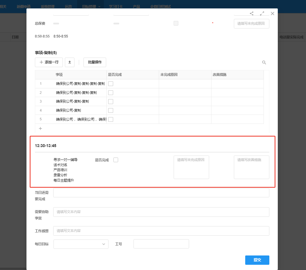This screenshot has width=306, height=270.
Task: Click the 工作感想 input field
Action: pos(161,230)
